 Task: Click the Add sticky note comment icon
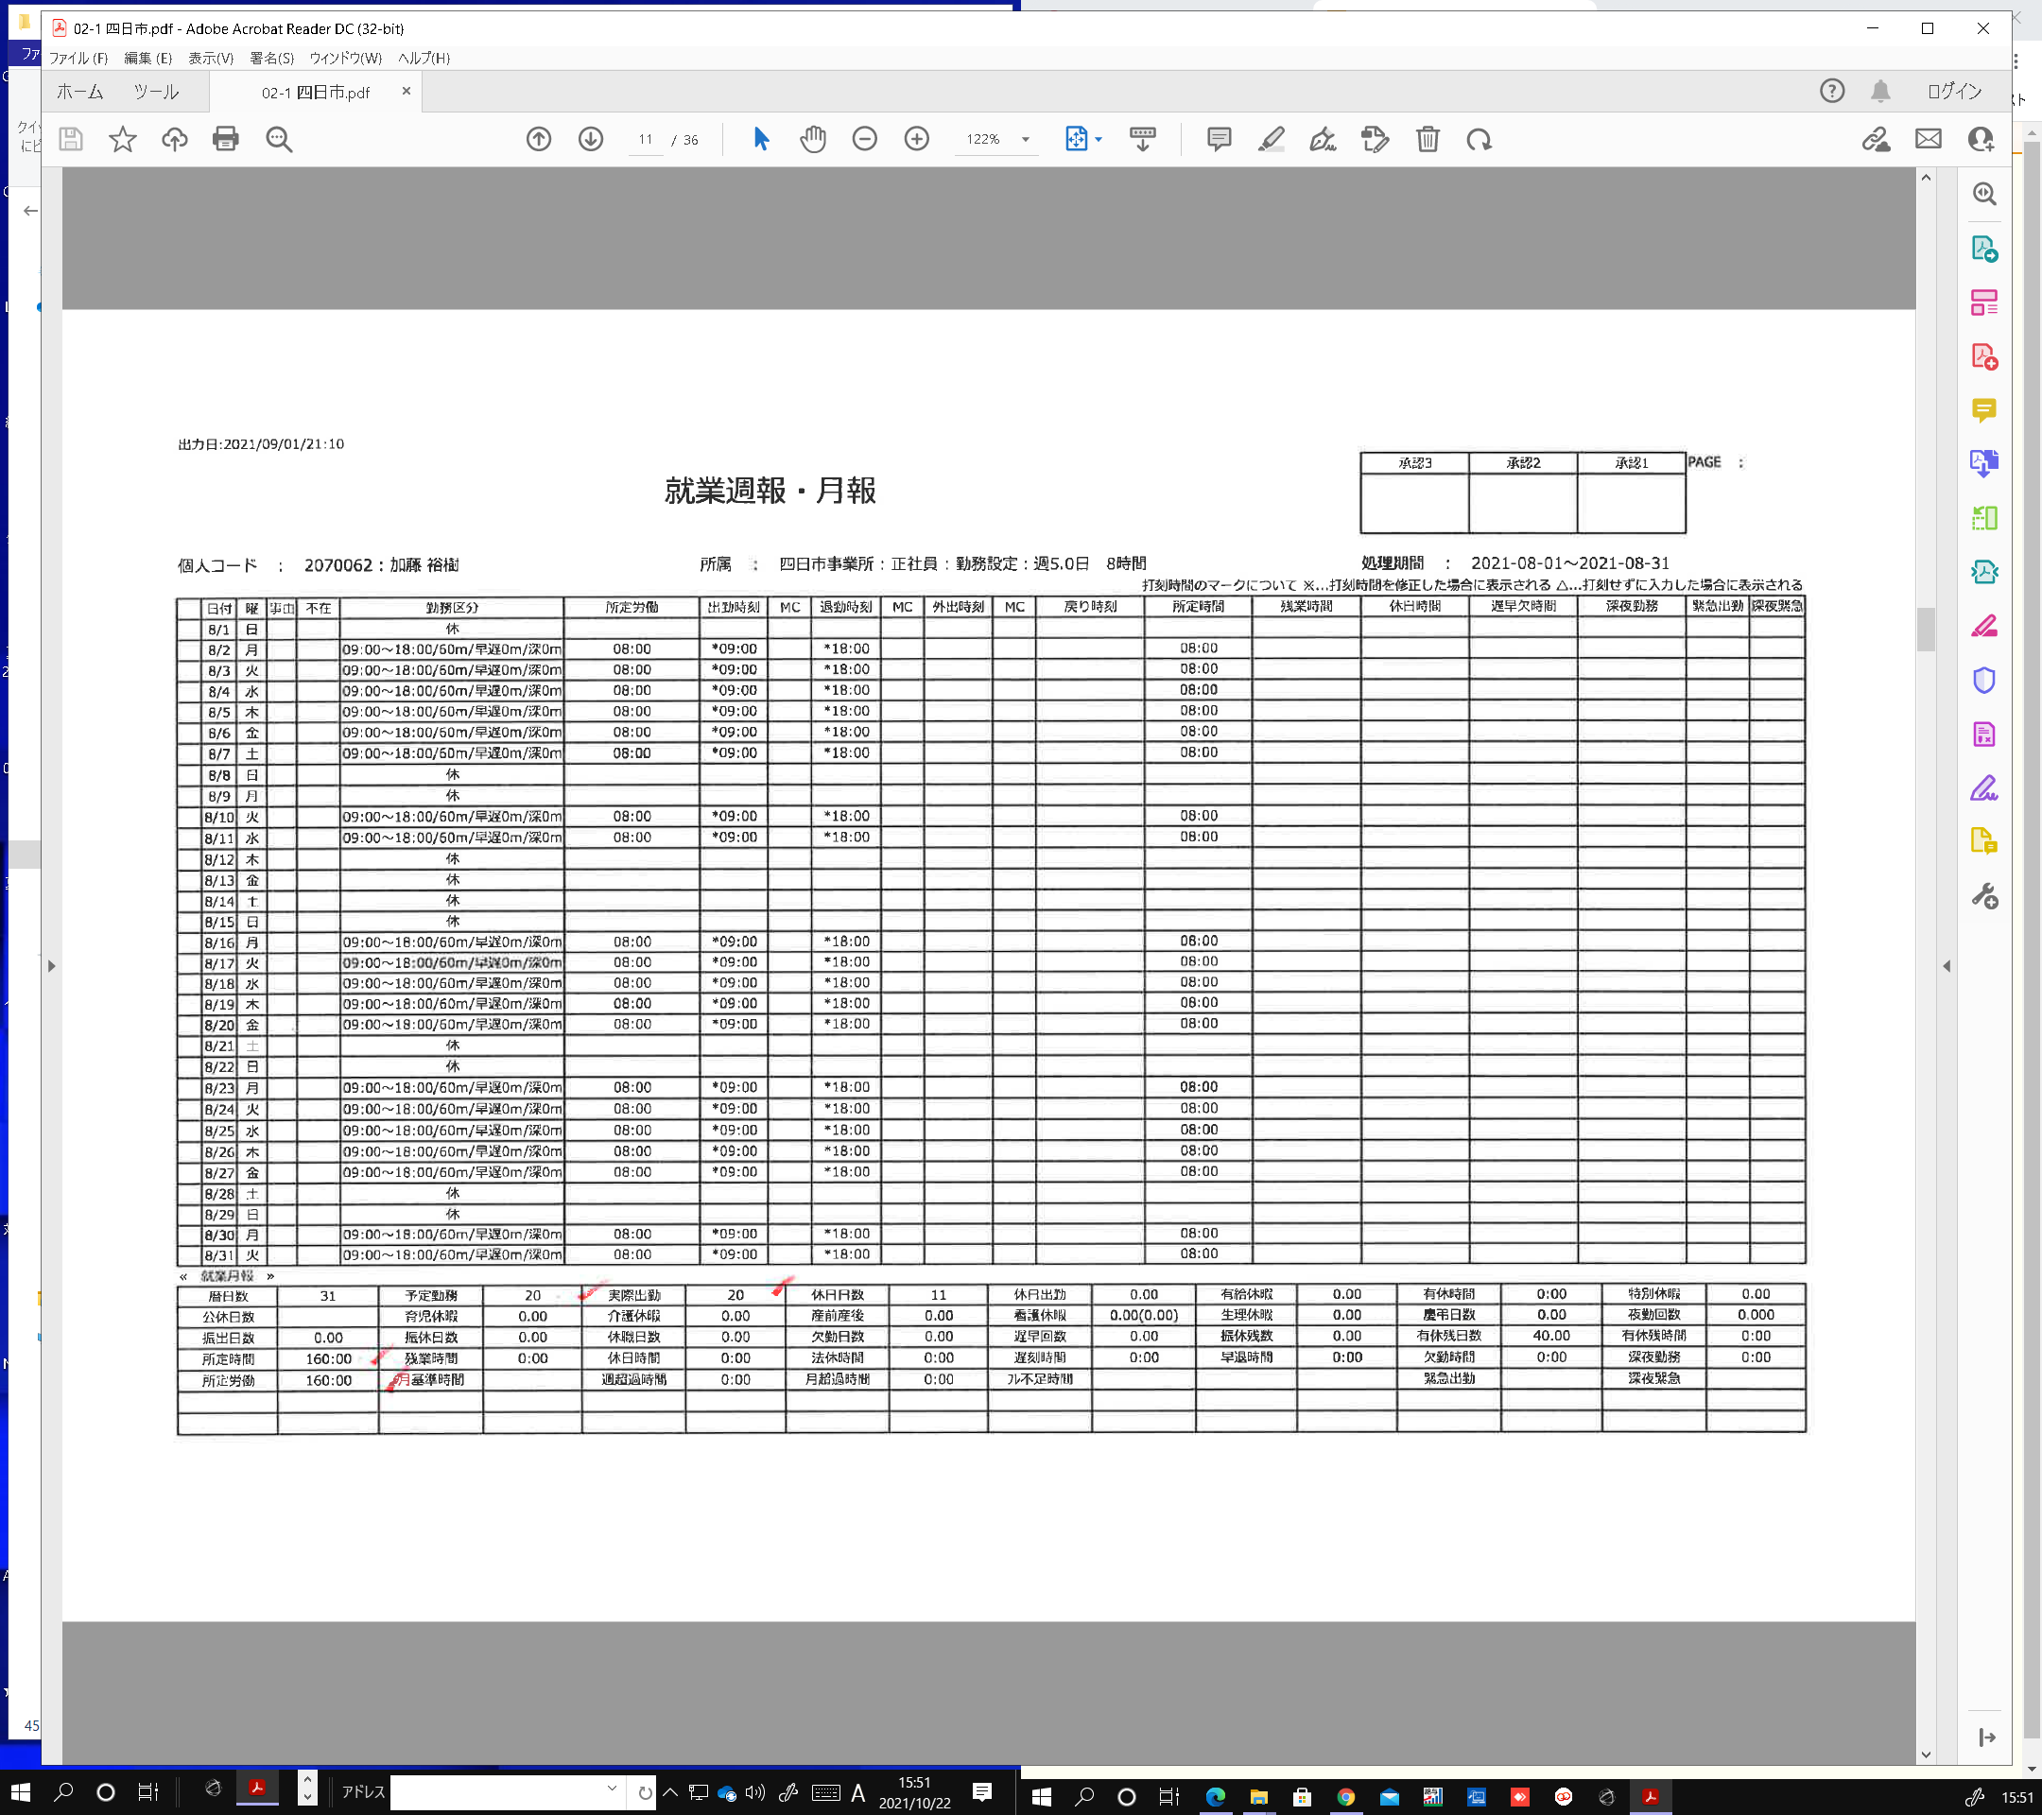point(1219,139)
